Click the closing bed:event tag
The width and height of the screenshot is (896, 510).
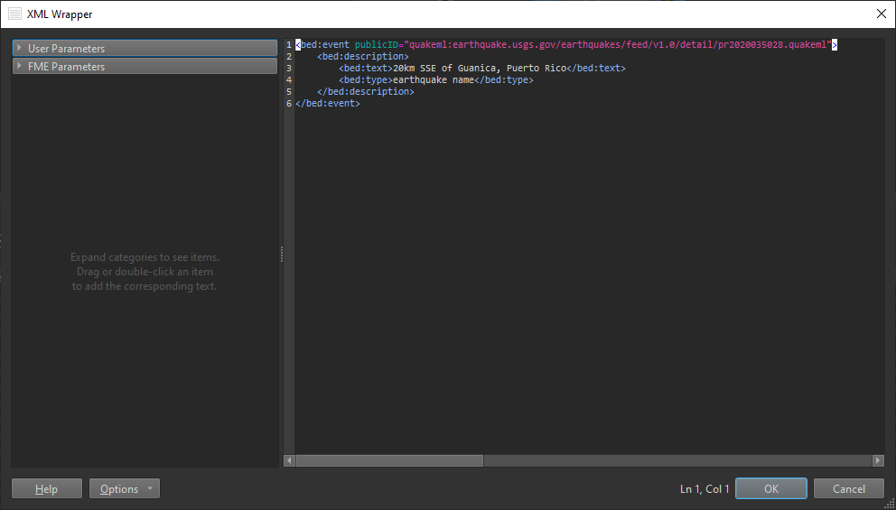click(x=328, y=104)
